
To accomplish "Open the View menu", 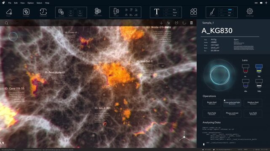I will (22, 3).
